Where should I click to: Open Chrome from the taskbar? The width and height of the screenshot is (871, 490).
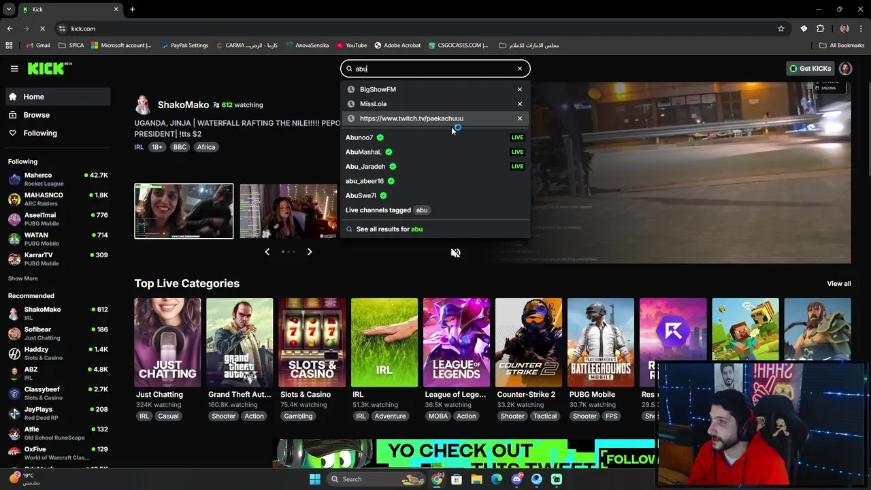436,479
